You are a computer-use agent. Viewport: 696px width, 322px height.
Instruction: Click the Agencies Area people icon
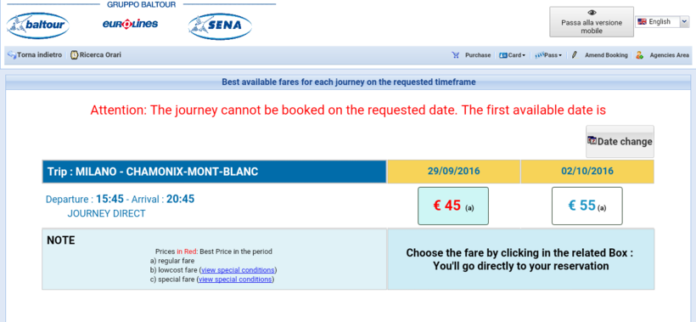click(639, 55)
